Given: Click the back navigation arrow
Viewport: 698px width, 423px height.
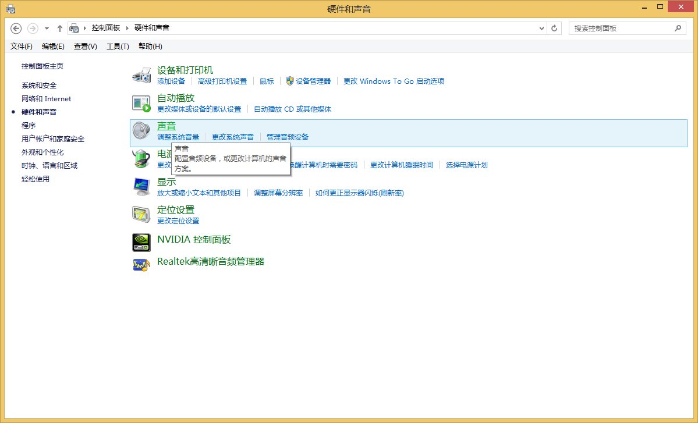Looking at the screenshot, I should [16, 28].
